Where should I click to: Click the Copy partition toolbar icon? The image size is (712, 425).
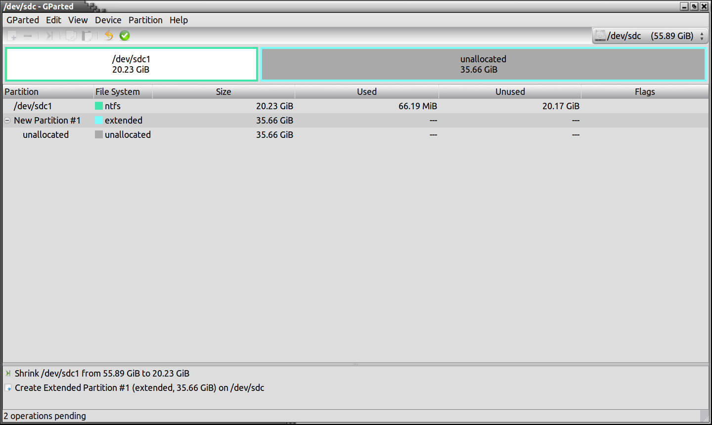pos(71,36)
